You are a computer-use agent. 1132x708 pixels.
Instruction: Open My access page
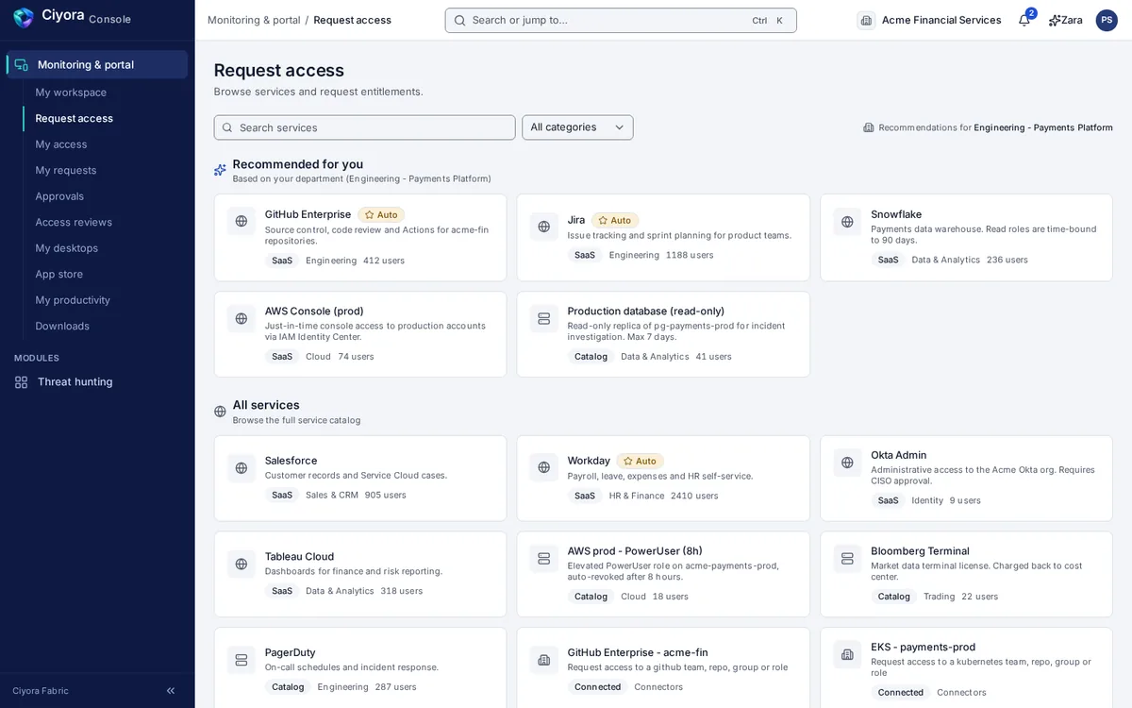(61, 144)
